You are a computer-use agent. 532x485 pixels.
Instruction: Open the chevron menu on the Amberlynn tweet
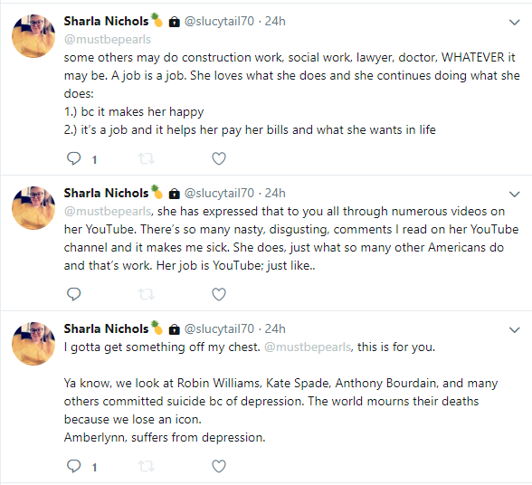click(515, 330)
